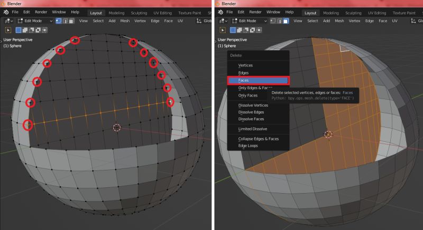The height and width of the screenshot is (230, 423).
Task: Click the Blender logo icon in left window
Action: click(x=6, y=12)
